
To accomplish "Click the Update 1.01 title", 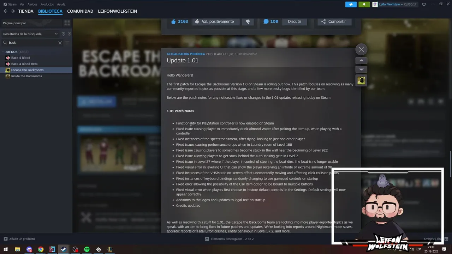I will (x=183, y=60).
